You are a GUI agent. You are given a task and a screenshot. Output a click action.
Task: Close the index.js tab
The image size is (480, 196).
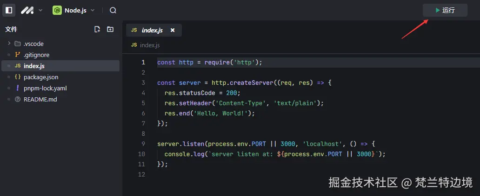(173, 30)
